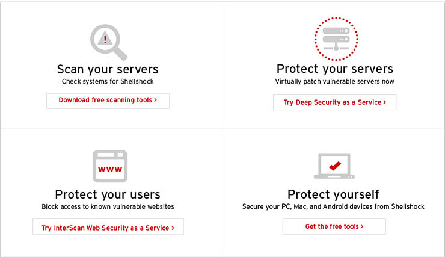Viewport: 445px width, 257px height.
Task: Click the red checkmark on laptop screen
Action: (x=335, y=164)
